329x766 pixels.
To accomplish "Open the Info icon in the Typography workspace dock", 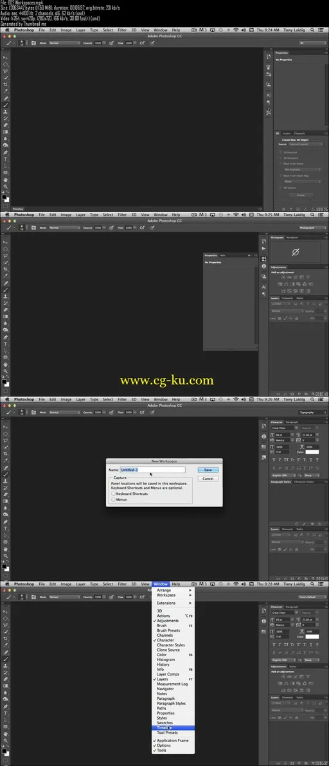I will [x=264, y=436].
